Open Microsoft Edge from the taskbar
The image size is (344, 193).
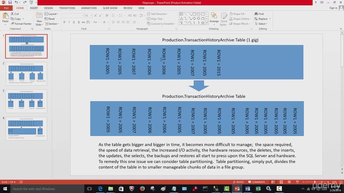click(100, 189)
